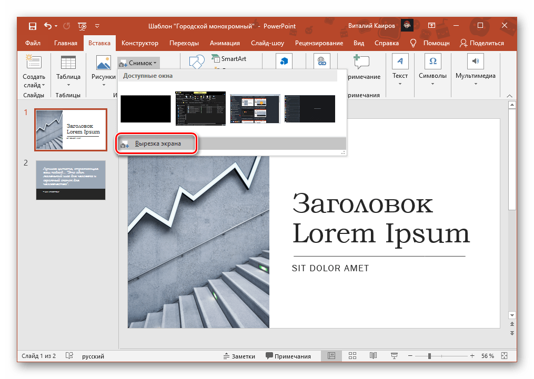Click the Save icon in quick access toolbar
This screenshot has height=379, width=534.
point(32,25)
